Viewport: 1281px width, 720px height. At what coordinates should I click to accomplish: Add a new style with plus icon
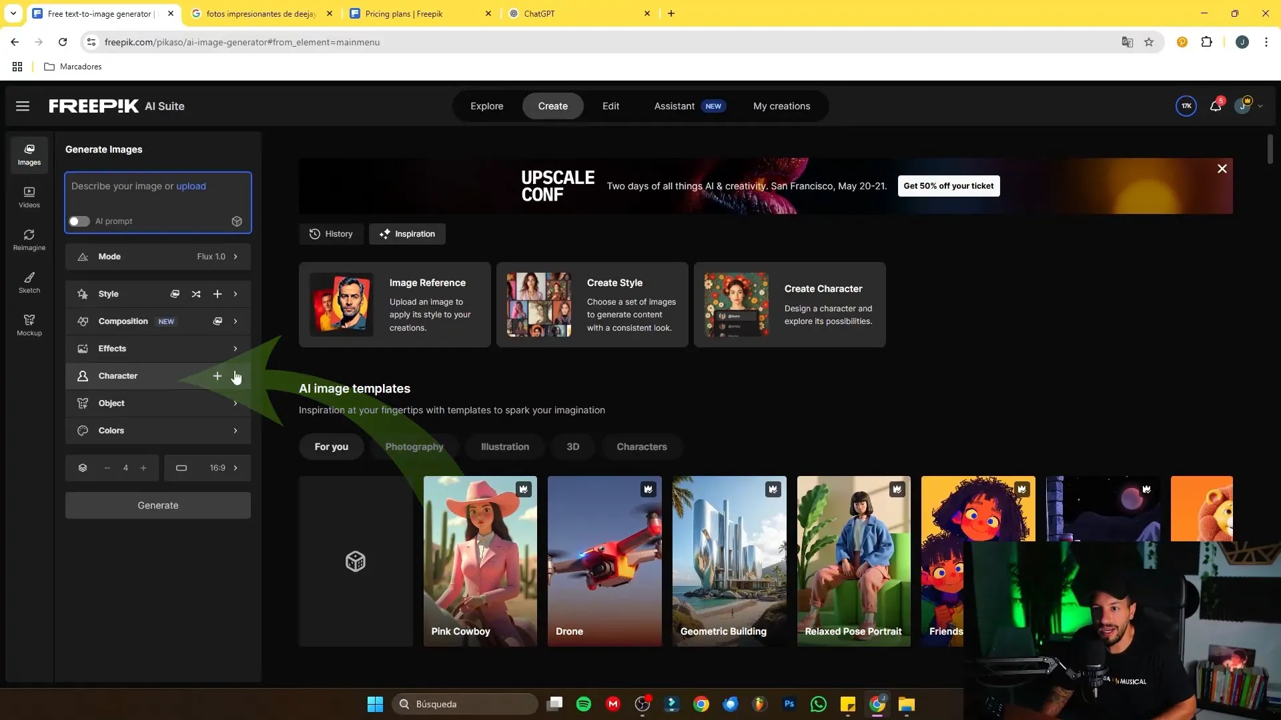pyautogui.click(x=218, y=294)
